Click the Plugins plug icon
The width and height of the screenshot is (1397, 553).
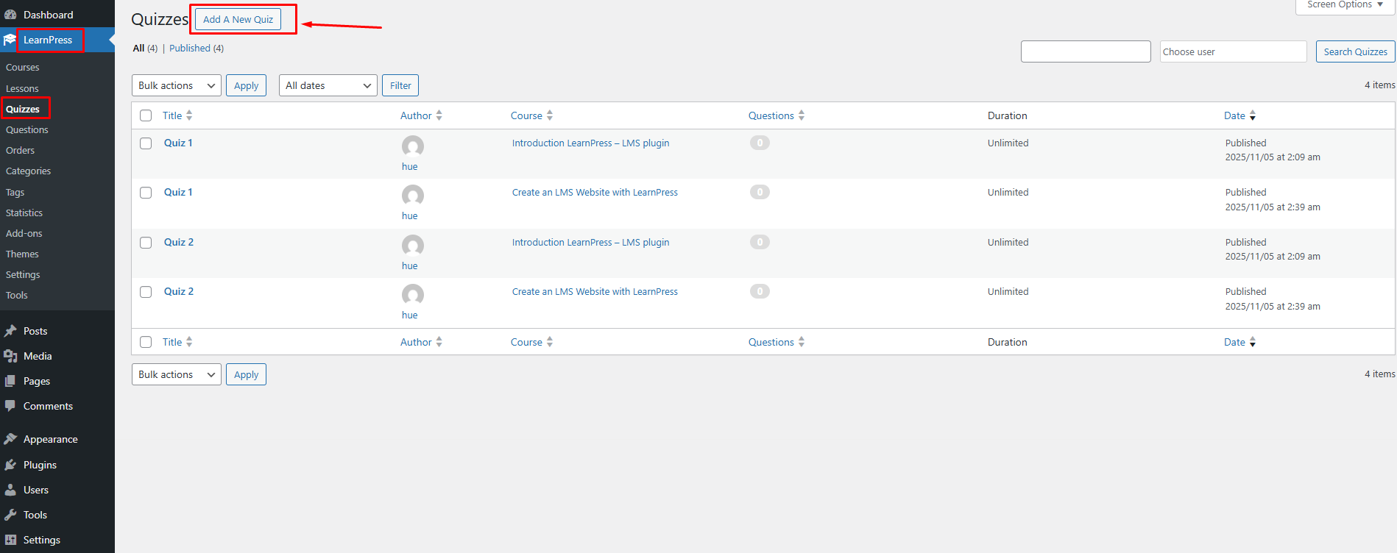tap(10, 465)
